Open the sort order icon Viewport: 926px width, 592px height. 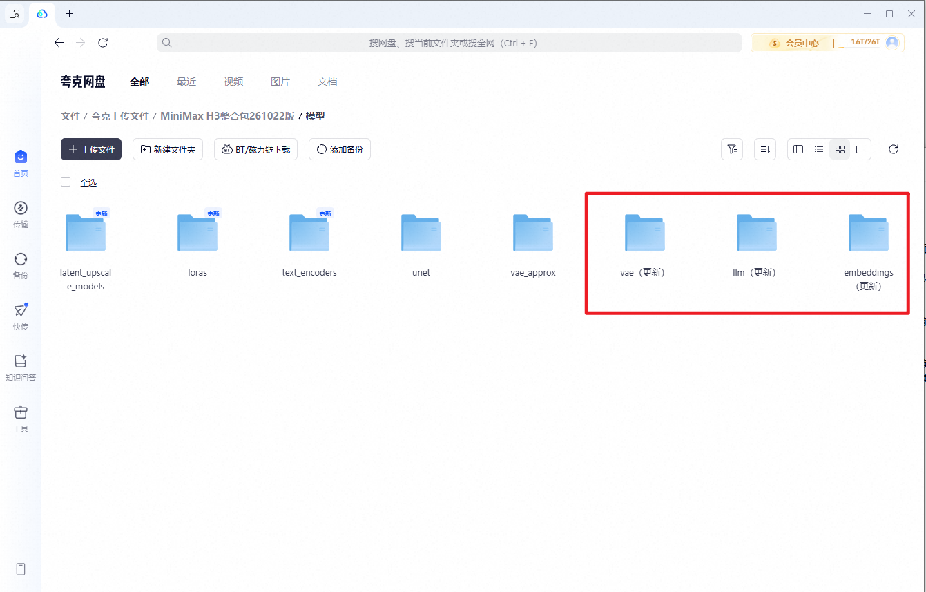point(765,149)
